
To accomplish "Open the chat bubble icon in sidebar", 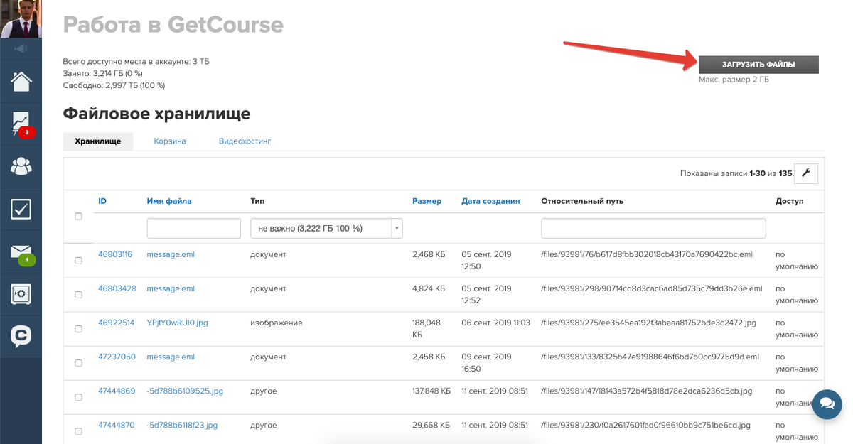I will tap(21, 336).
